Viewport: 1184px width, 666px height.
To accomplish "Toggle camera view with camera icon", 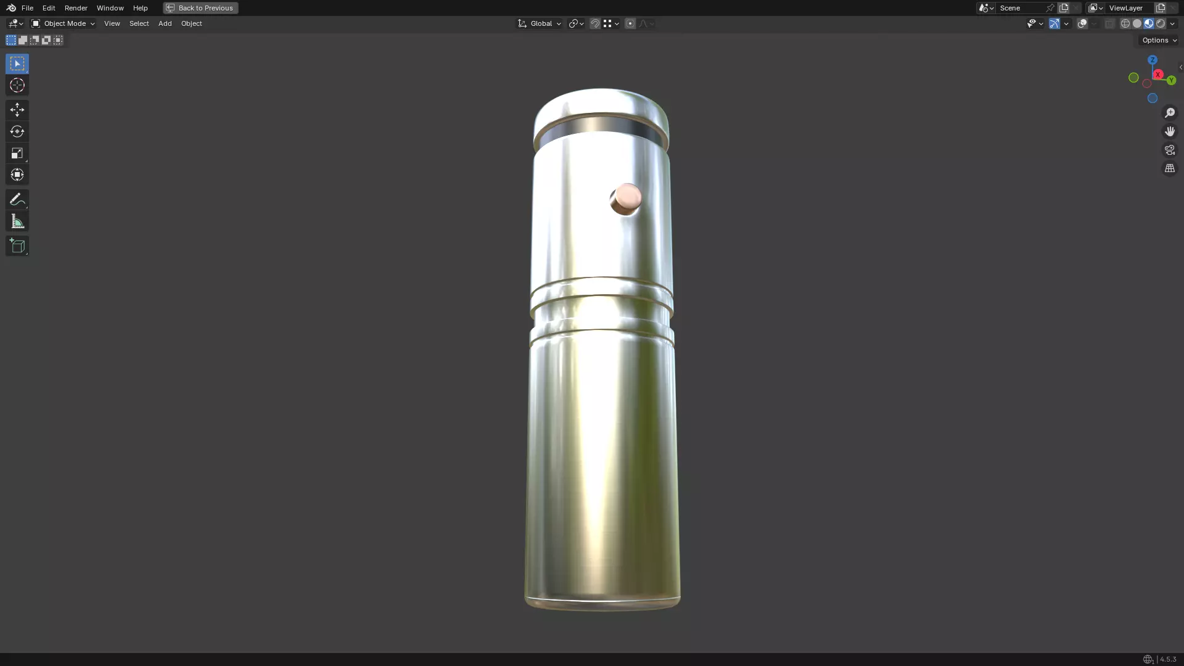I will coord(1170,150).
